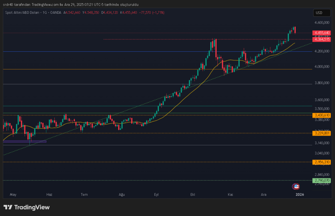The image size is (335, 216).
Task: Click the orange 3,239,801 level label
Action: 322,133
